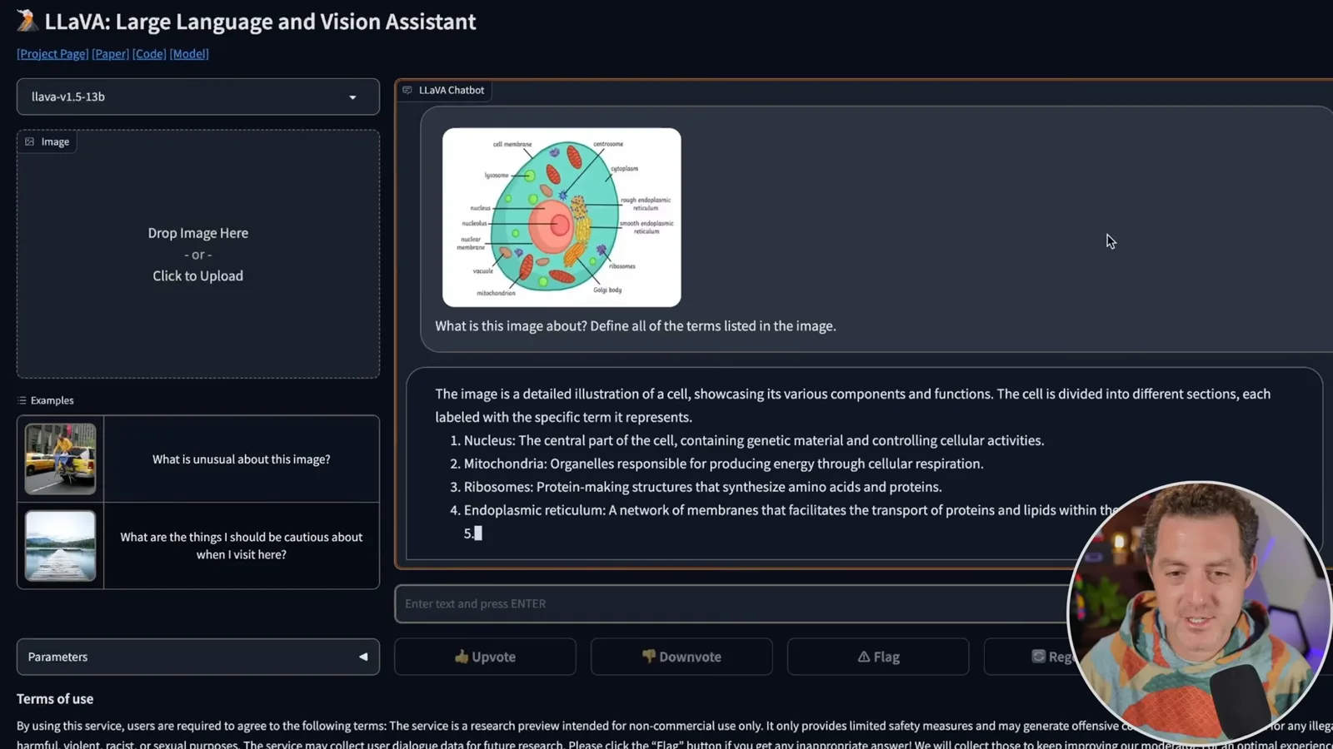Click the "Terms of use" heading
1333x749 pixels.
tap(55, 699)
